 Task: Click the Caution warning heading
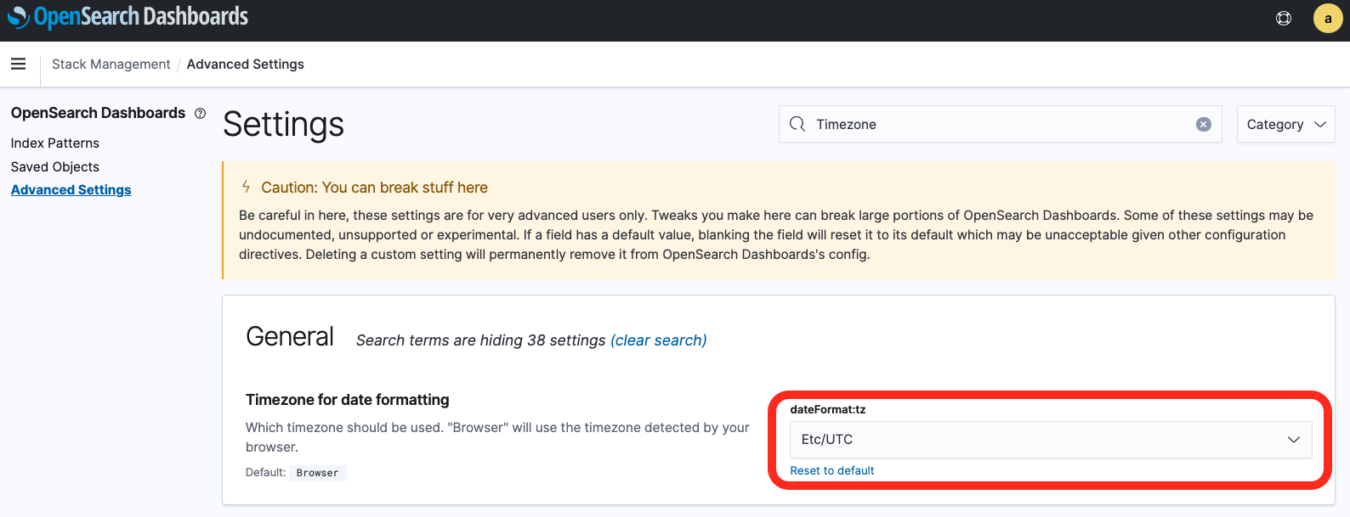[374, 188]
